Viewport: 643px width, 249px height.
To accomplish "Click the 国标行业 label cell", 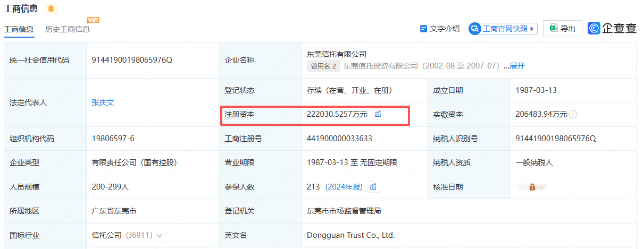I will (x=45, y=235).
